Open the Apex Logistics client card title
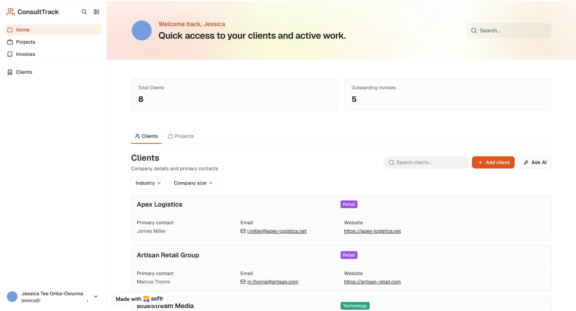 coord(159,205)
